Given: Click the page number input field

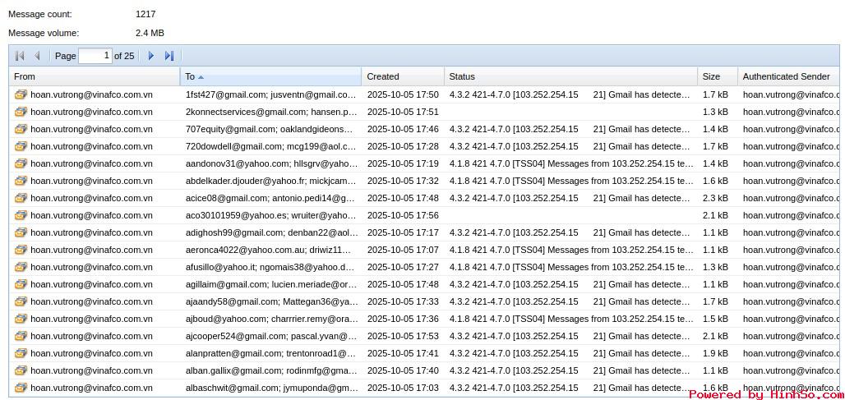Looking at the screenshot, I should (95, 56).
